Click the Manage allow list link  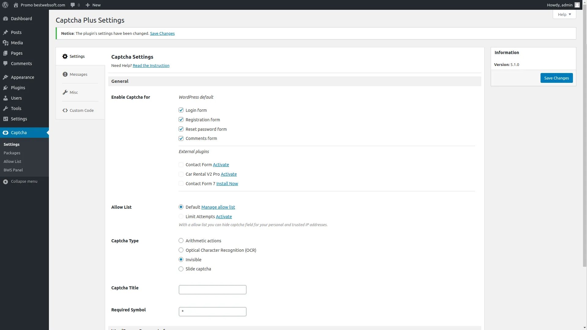tap(218, 207)
